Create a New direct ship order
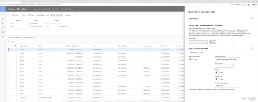258x102 pixels. 23,15
